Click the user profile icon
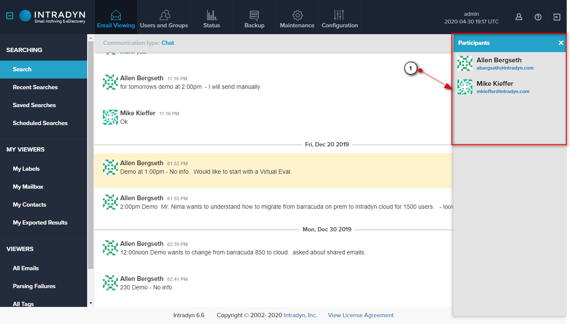Viewport: 571px width, 324px height. pos(518,17)
